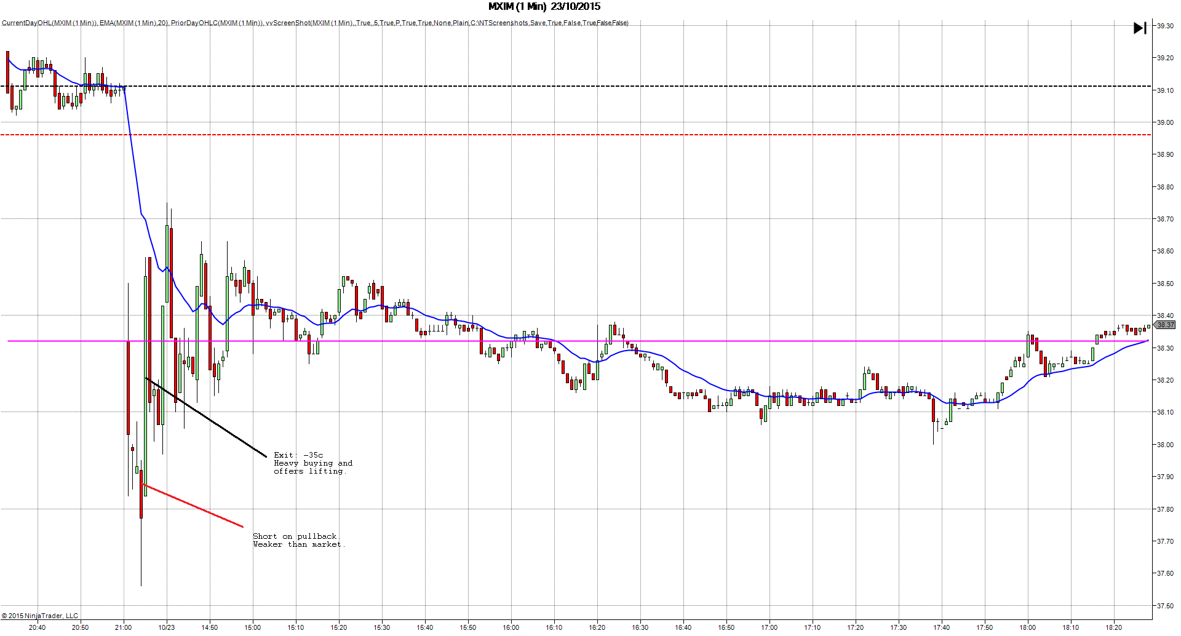Select the 'Exit: -35c' annotation text

[x=298, y=455]
